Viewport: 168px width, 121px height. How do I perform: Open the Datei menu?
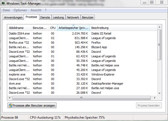pyautogui.click(x=6, y=10)
